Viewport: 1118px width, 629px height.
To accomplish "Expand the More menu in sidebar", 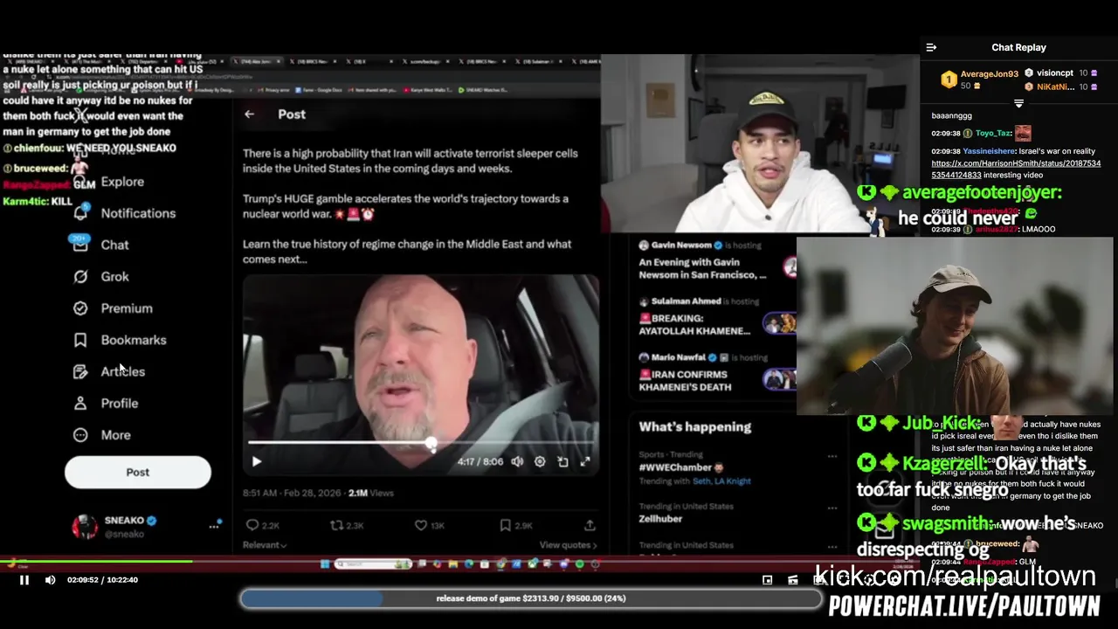I will (115, 435).
